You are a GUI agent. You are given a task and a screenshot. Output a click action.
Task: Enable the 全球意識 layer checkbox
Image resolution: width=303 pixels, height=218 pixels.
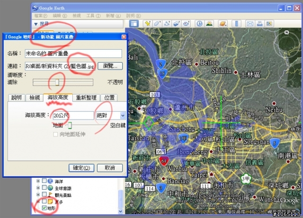click(x=44, y=188)
